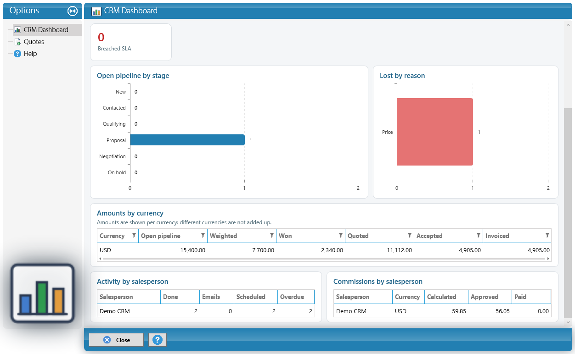The image size is (575, 354).
Task: Click the Amounts table horizontal scrollbar
Action: (x=324, y=259)
